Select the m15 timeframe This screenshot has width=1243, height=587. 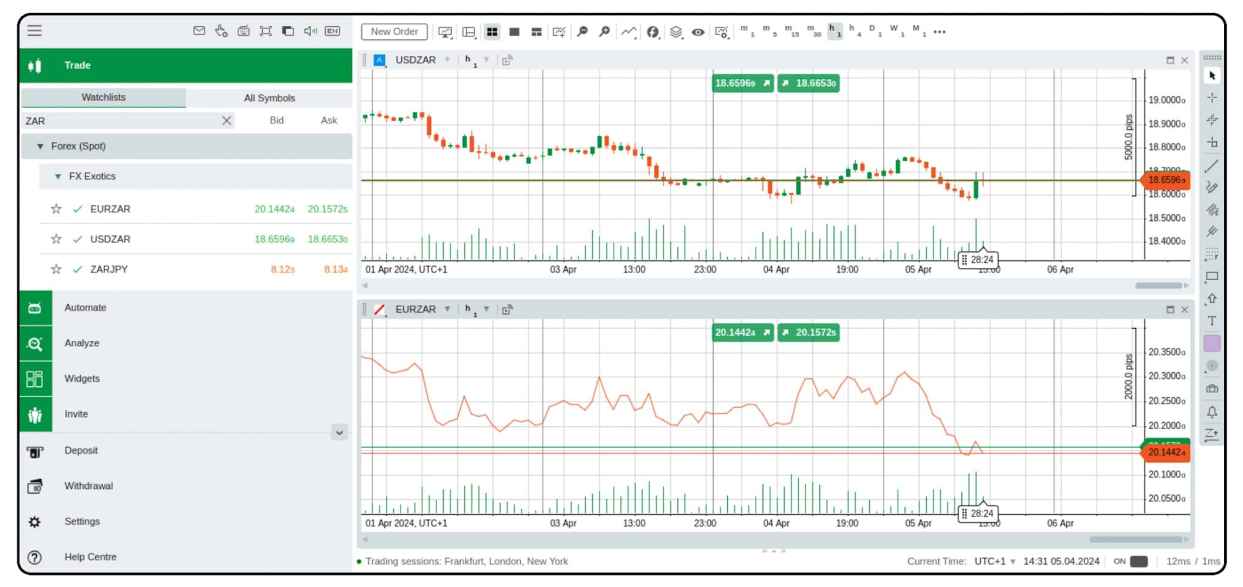(x=791, y=31)
